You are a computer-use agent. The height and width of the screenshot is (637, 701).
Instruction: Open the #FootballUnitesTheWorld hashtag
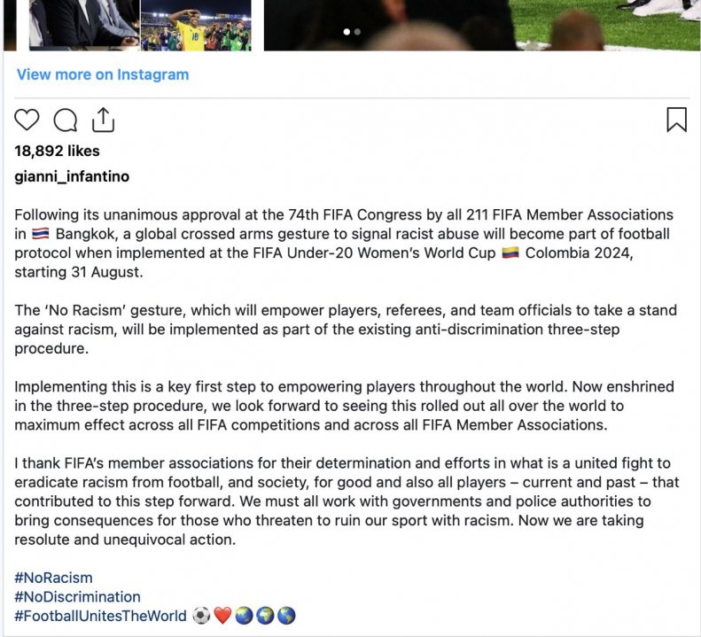click(x=100, y=616)
